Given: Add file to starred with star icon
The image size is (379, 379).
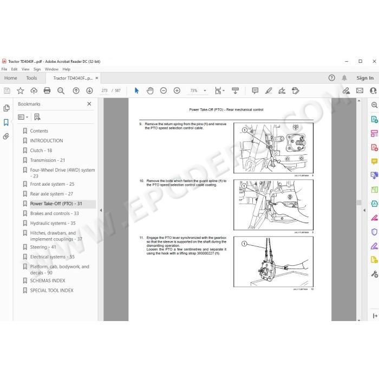Looking at the screenshot, I should 21,90.
